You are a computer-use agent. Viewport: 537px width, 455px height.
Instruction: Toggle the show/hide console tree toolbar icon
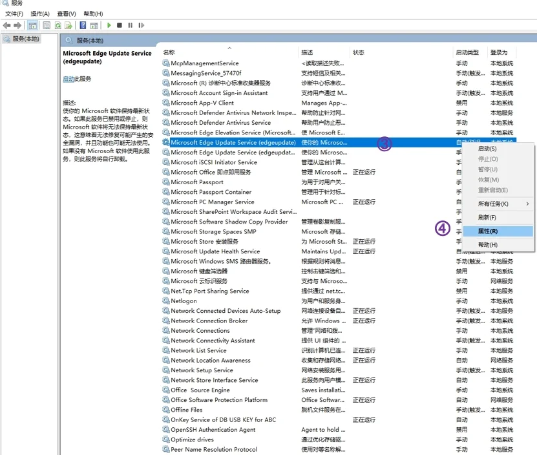coord(33,25)
